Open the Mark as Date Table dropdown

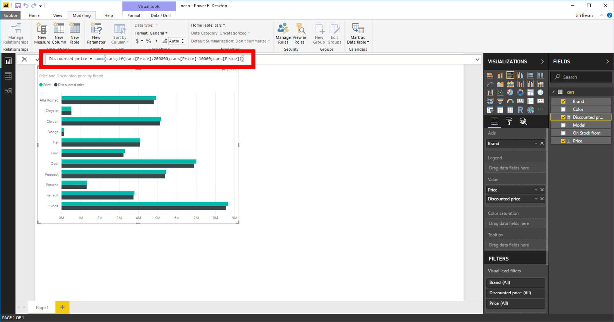tap(358, 34)
